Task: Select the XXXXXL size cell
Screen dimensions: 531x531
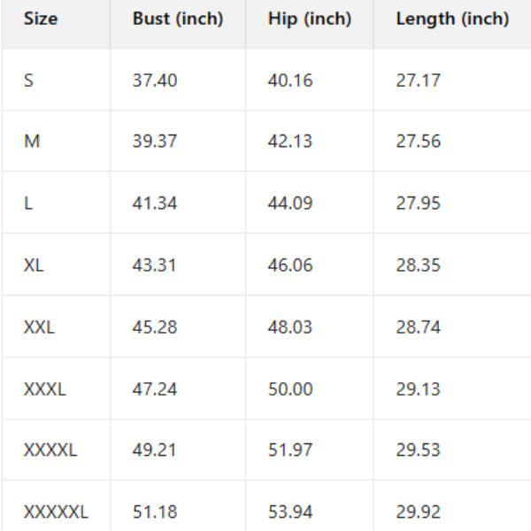Action: coord(56,512)
